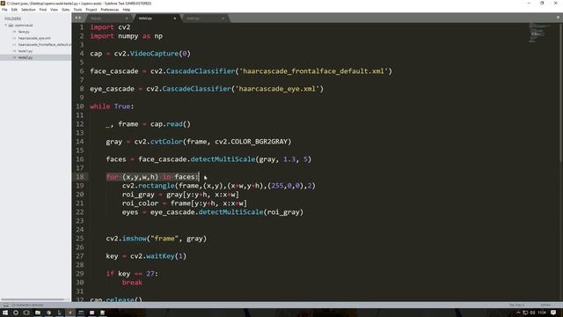Image resolution: width=563 pixels, height=317 pixels.
Task: Open face.py in the sidebar
Action: (24, 32)
